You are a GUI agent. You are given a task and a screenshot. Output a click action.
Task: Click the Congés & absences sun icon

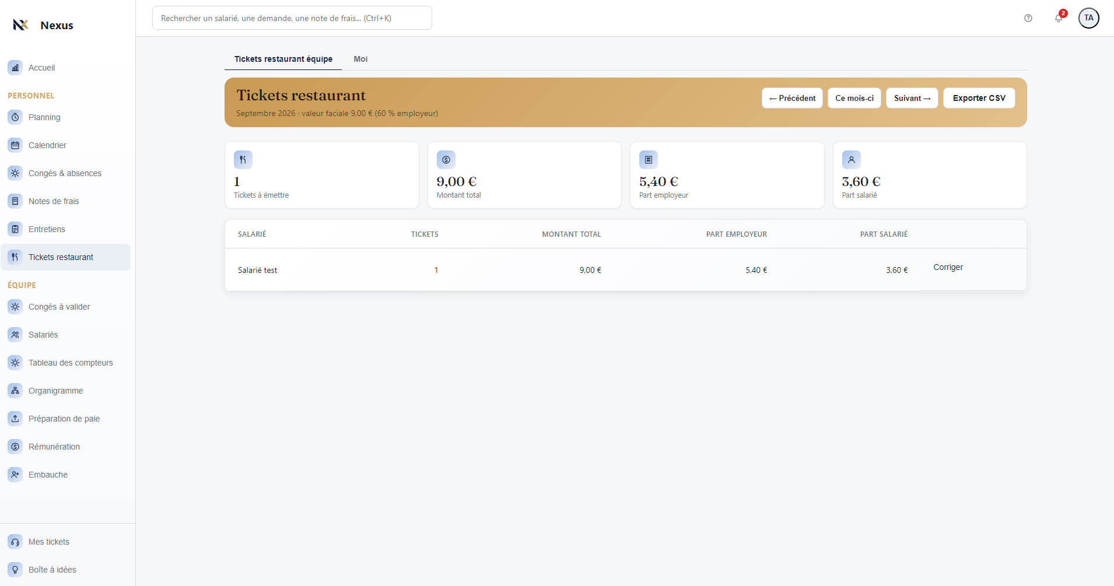(15, 173)
